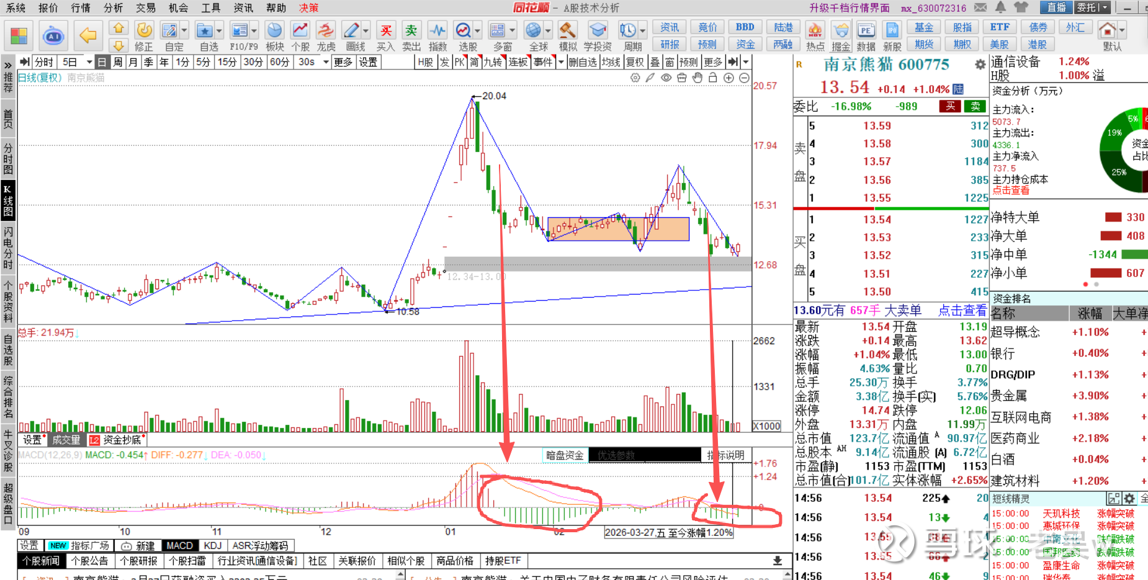Select the 画线 drawing pencil tool
The height and width of the screenshot is (580, 1148).
coord(351,30)
